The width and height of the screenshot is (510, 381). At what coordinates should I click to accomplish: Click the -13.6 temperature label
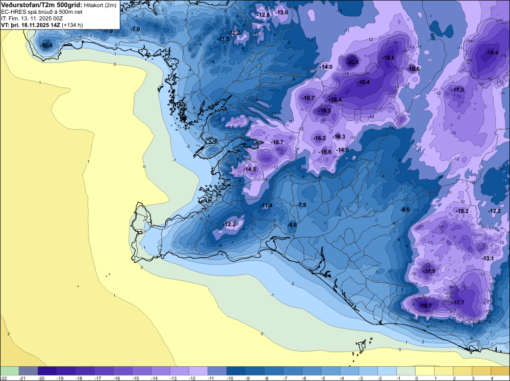tap(282, 12)
